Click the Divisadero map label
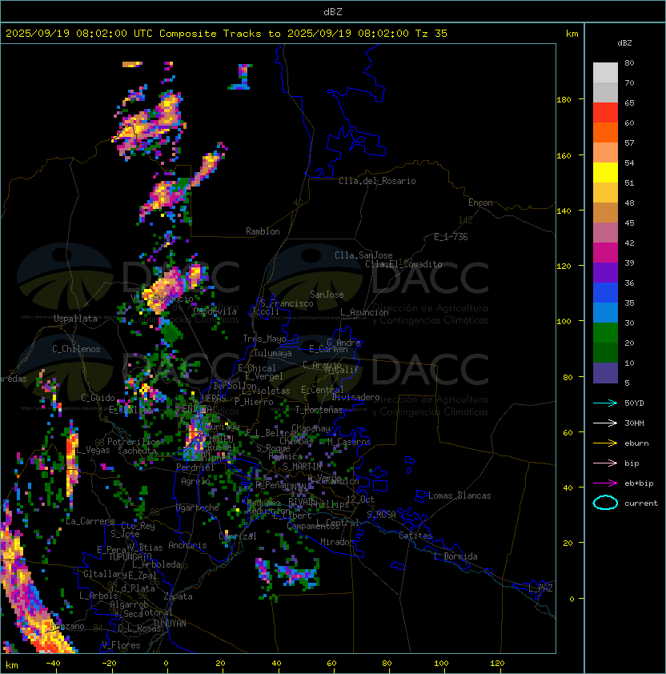Screen dimensions: 666x674 [x=356, y=397]
